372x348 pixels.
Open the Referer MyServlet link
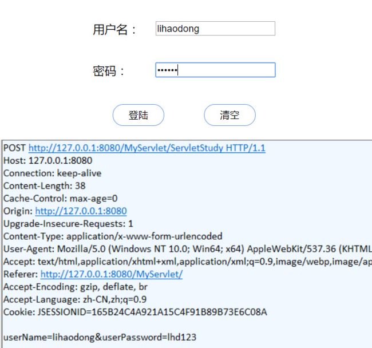click(x=112, y=274)
